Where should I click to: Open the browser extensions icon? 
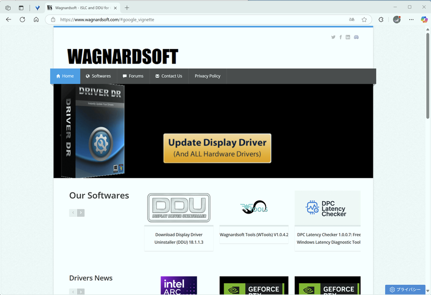(381, 19)
